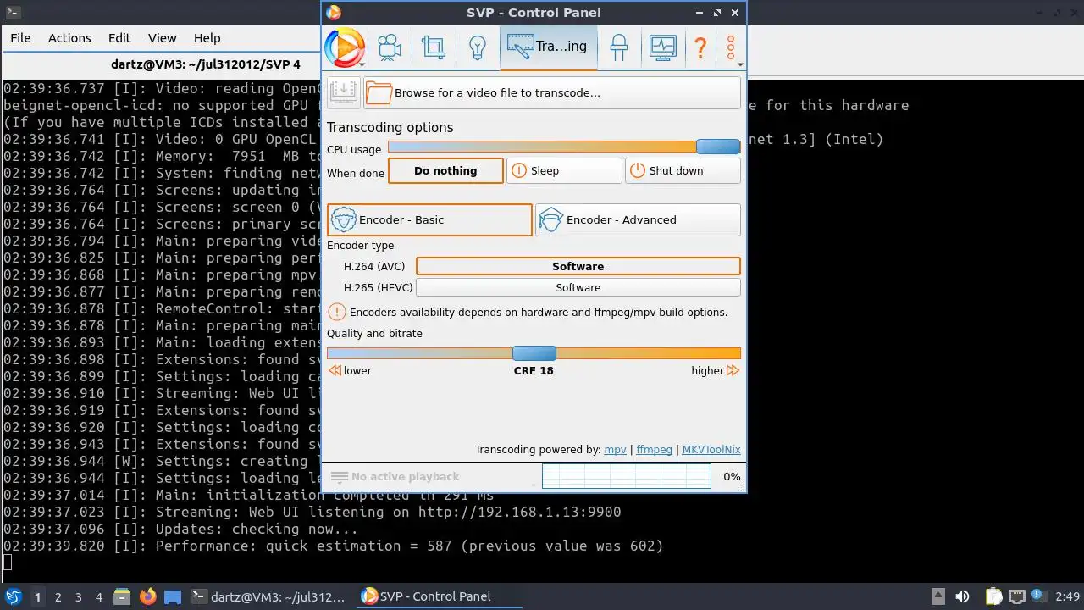Screen dimensions: 1084x610
Task: Switch to workspace 4
Action: click(98, 597)
